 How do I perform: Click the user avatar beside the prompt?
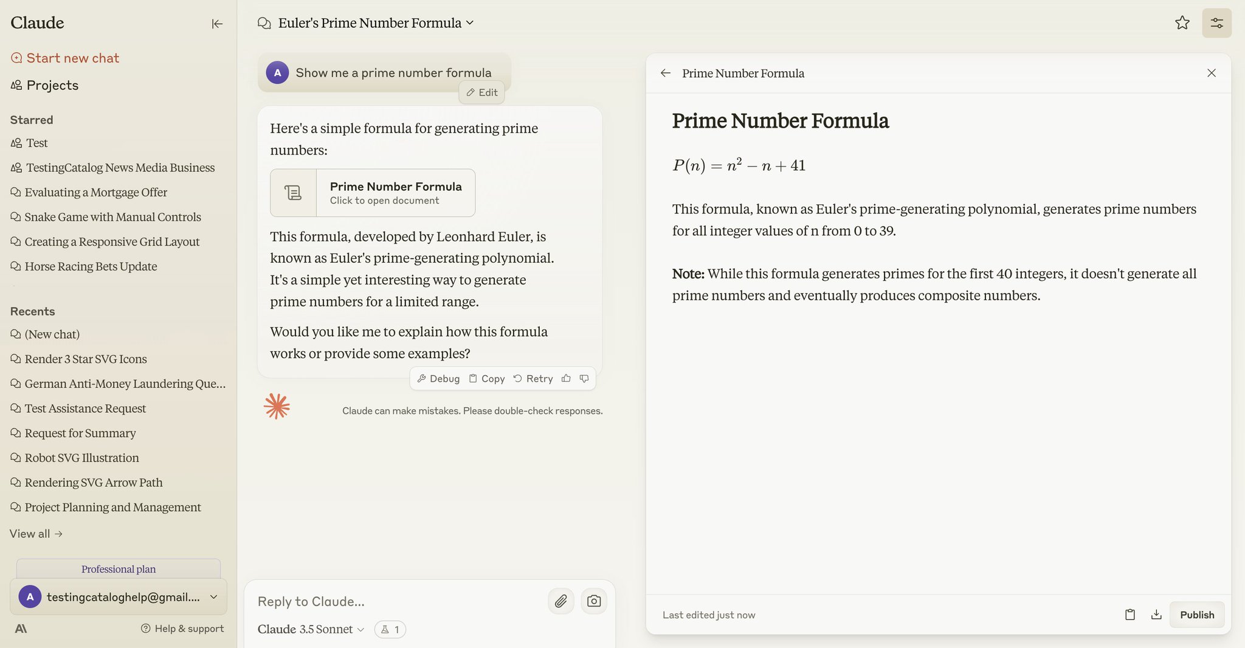click(x=277, y=73)
